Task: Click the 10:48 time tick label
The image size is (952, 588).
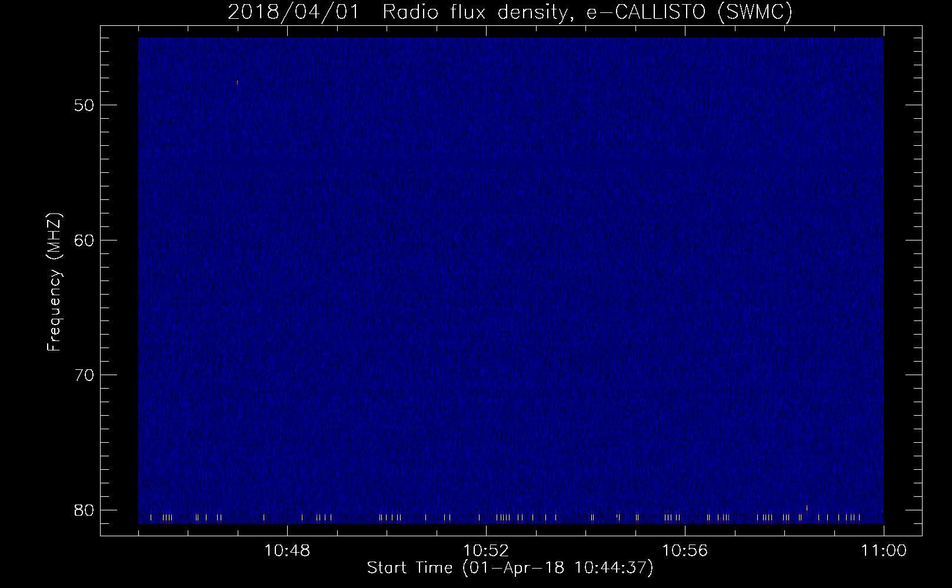Action: click(287, 551)
